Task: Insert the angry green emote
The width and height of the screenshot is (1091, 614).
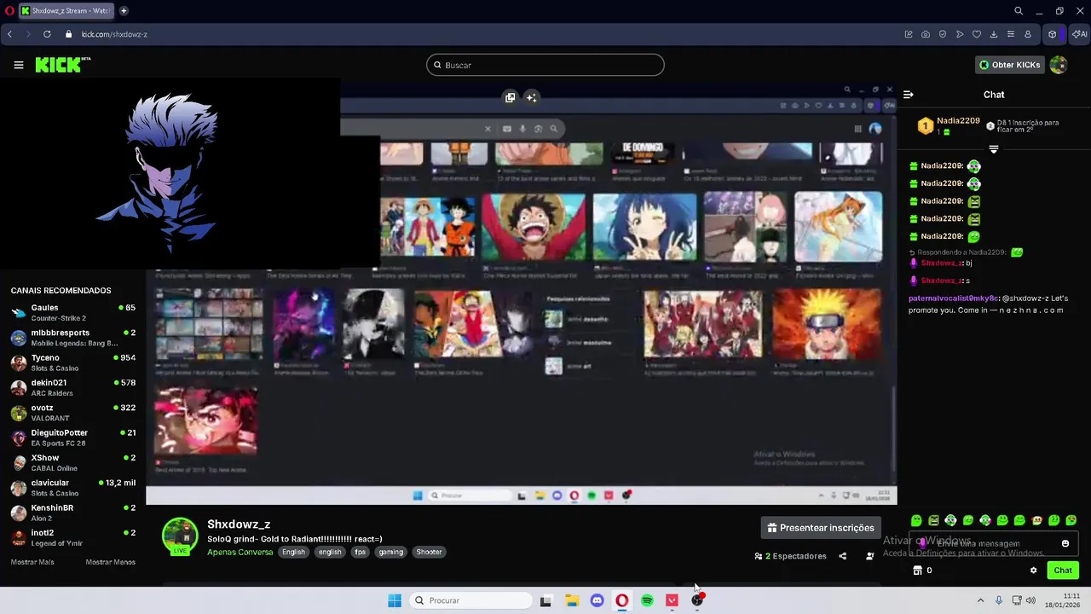Action: pyautogui.click(x=933, y=520)
